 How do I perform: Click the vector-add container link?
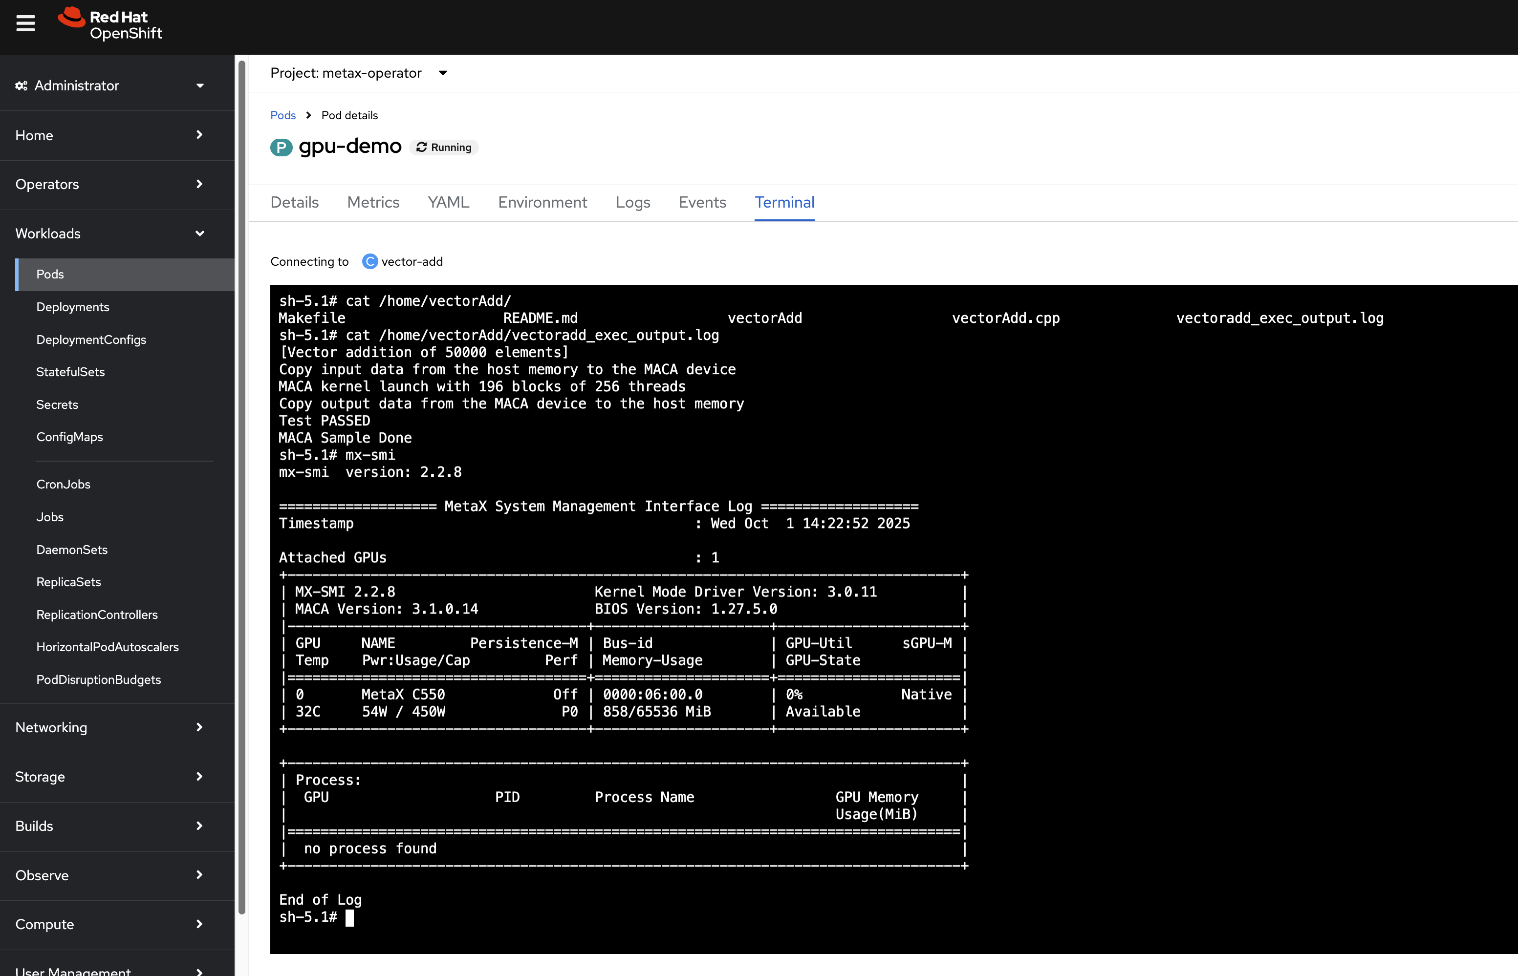point(412,262)
